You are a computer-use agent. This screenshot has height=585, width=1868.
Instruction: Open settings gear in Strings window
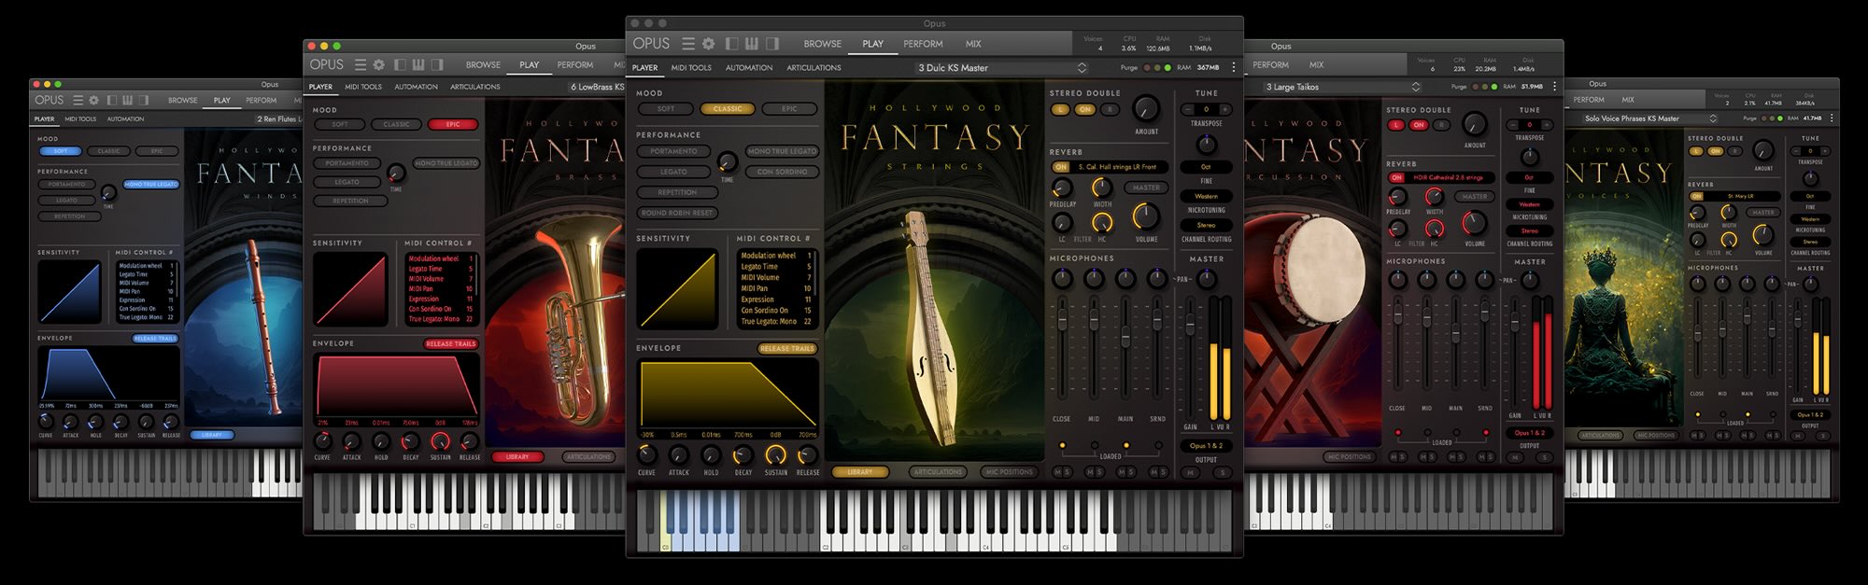click(709, 44)
